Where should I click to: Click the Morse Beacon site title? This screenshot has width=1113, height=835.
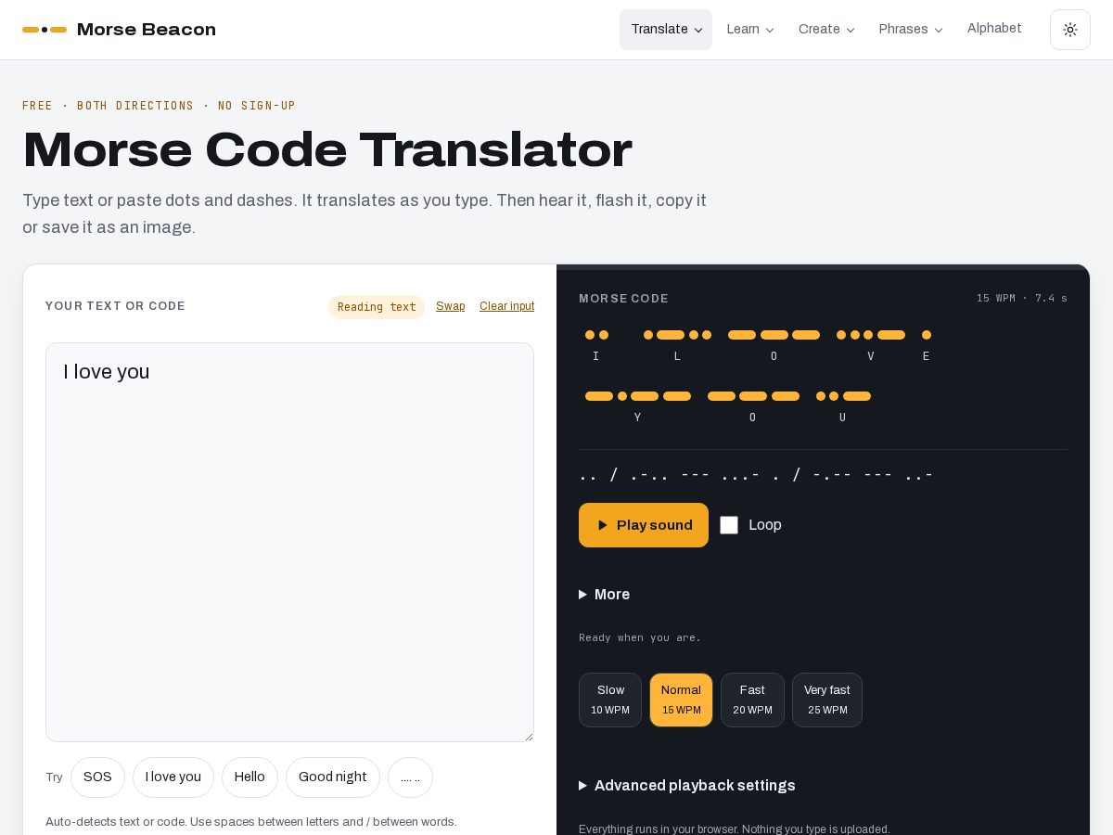pyautogui.click(x=147, y=30)
